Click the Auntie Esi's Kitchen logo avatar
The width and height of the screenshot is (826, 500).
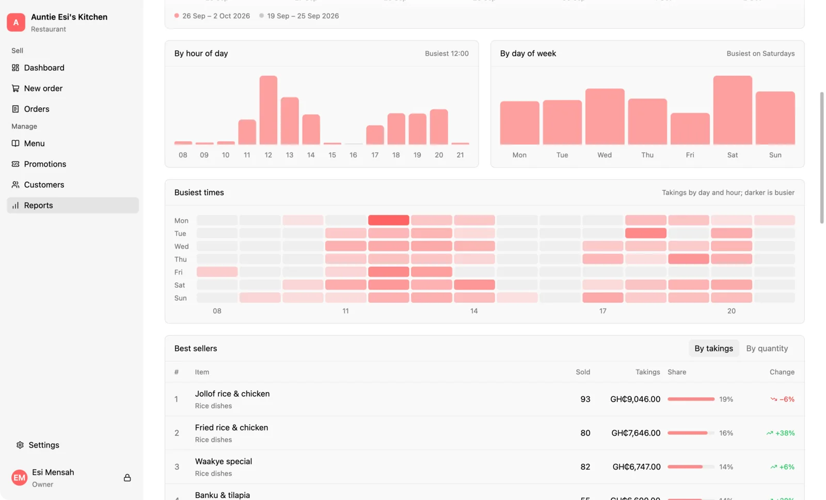coord(16,22)
